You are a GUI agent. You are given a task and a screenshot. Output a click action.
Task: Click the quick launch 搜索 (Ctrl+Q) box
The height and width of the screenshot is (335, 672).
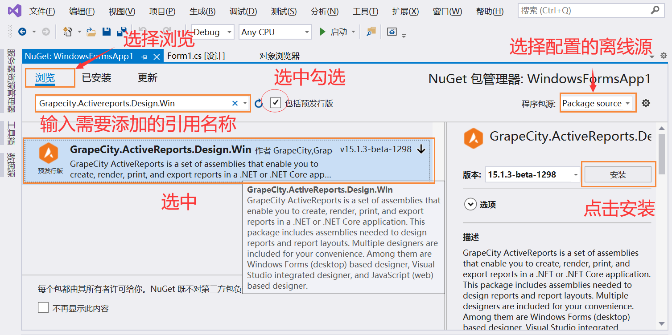(590, 10)
